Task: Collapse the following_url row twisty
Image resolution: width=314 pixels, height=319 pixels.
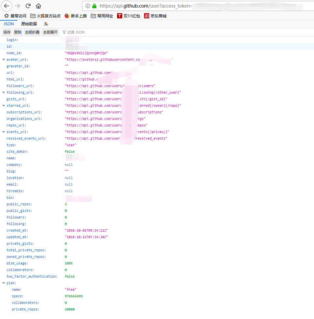Action: point(4,92)
